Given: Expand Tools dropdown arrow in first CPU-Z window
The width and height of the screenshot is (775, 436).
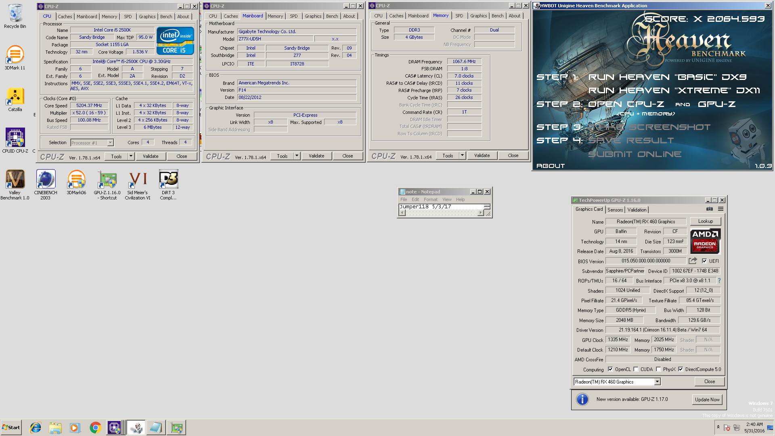Looking at the screenshot, I should click(x=131, y=156).
